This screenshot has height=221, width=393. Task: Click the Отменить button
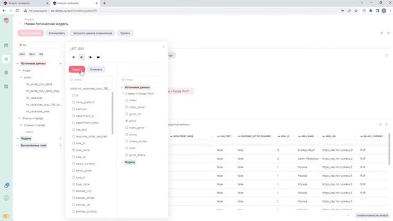tap(96, 69)
